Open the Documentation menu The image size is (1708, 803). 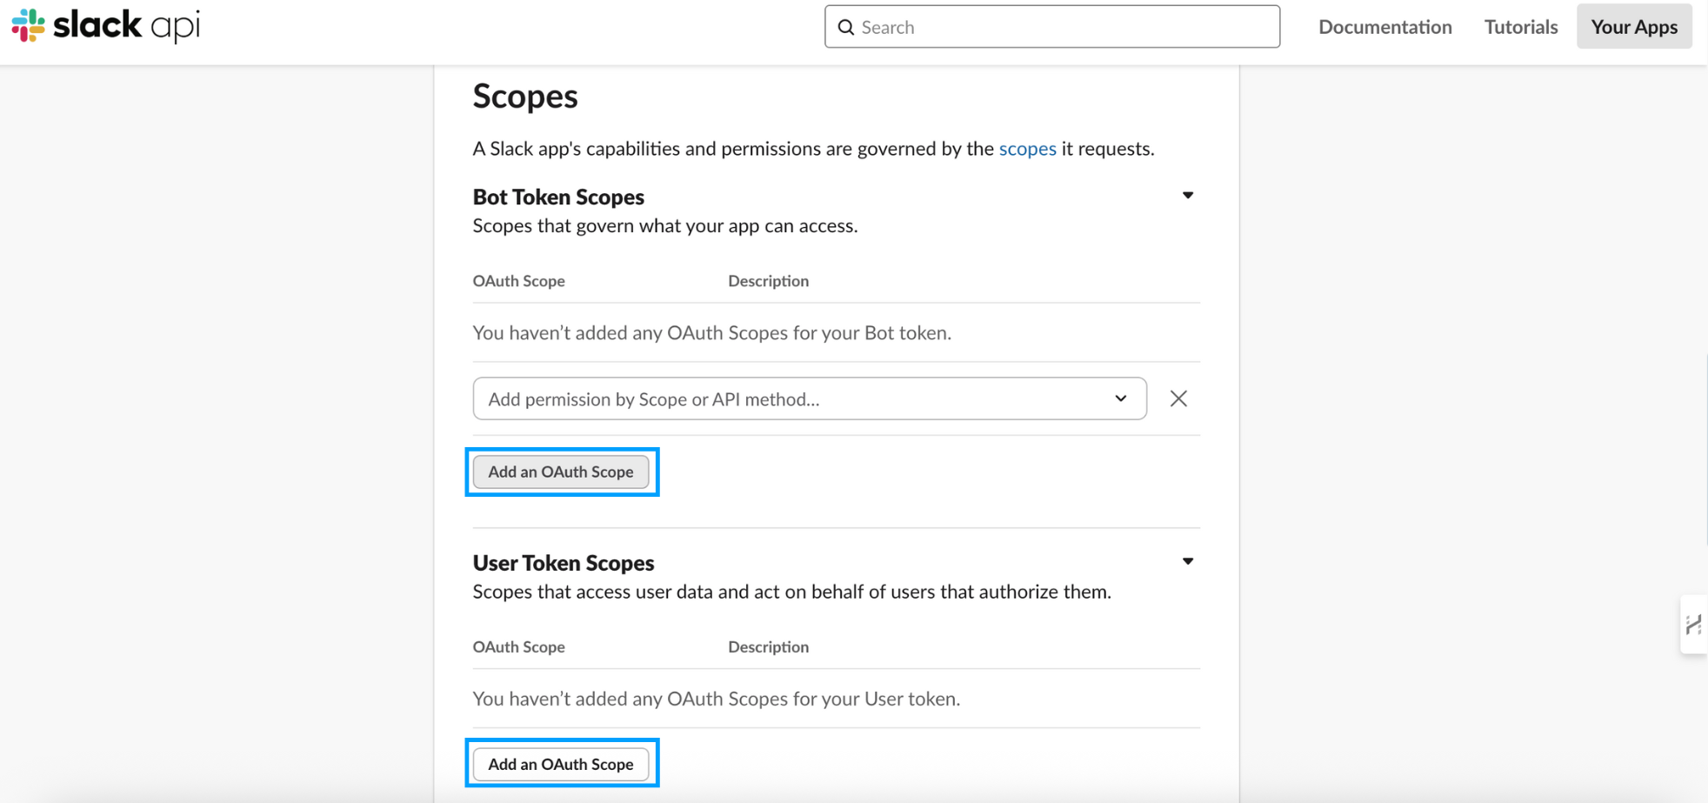[x=1384, y=27]
